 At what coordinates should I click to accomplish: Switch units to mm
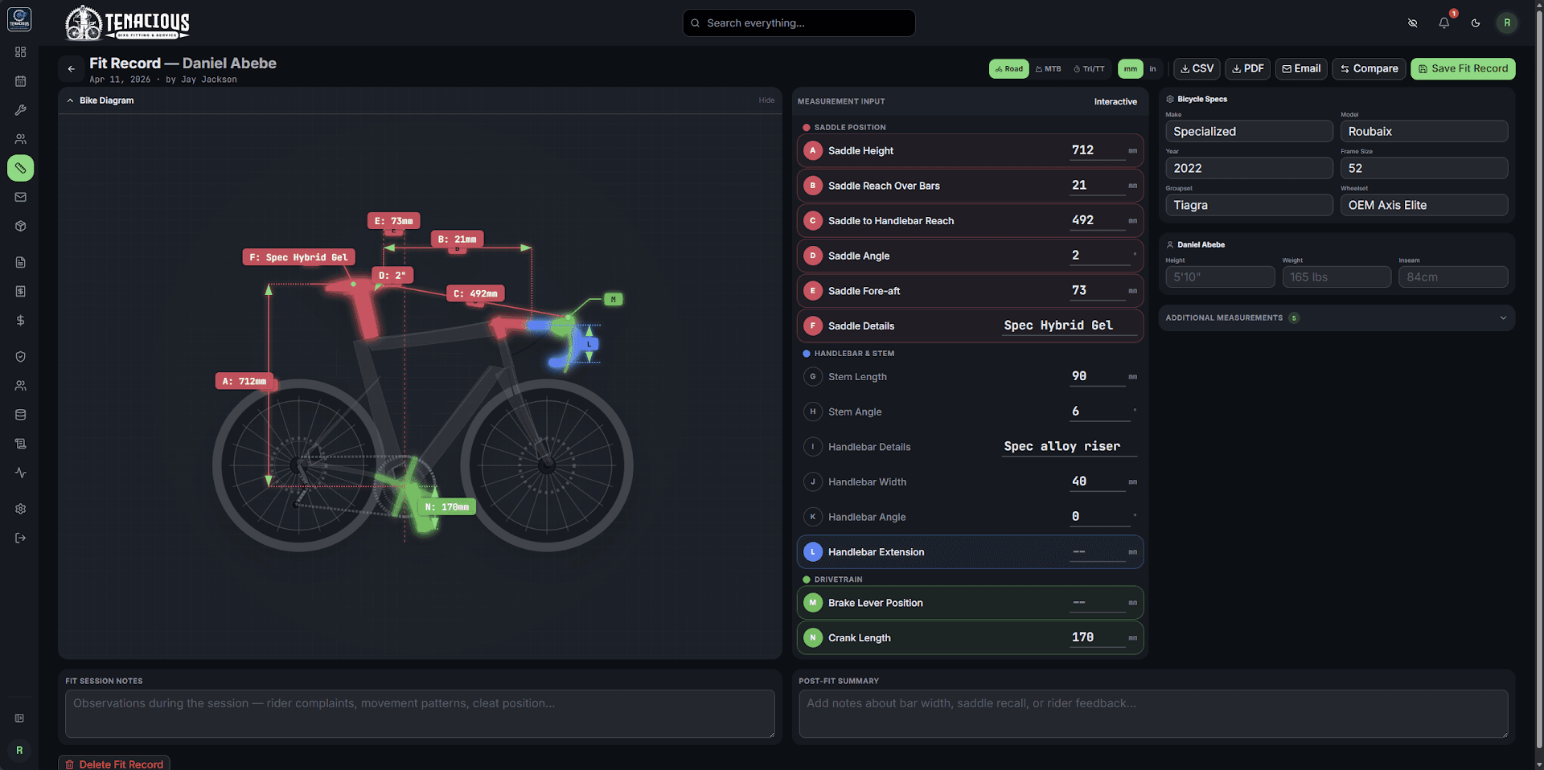[x=1131, y=69]
